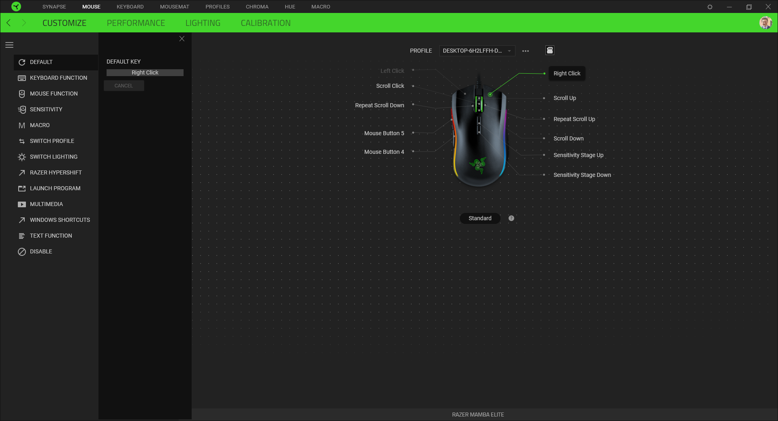Click the Right Click default key field
Viewport: 778px width, 421px height.
tap(145, 72)
